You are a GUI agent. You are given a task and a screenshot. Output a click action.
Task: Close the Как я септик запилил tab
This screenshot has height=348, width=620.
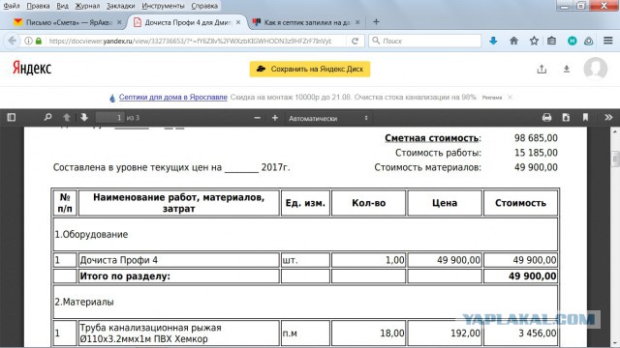[357, 22]
